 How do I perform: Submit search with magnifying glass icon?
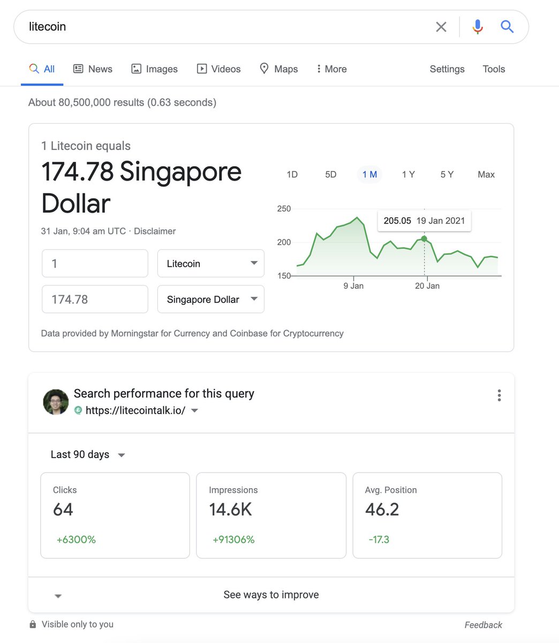point(507,26)
